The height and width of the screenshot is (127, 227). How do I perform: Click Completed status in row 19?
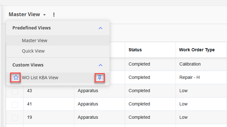point(139,117)
